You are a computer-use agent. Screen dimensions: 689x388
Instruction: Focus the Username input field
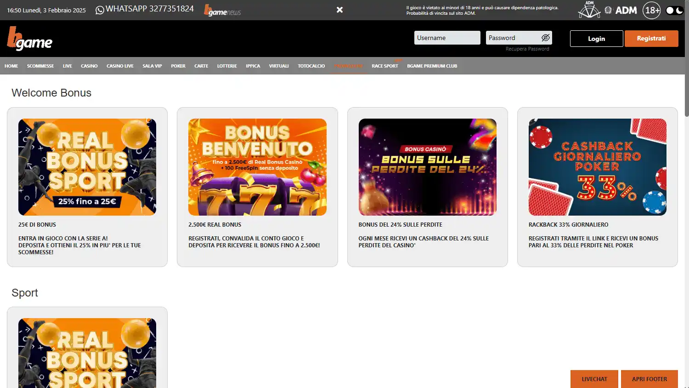pos(447,38)
